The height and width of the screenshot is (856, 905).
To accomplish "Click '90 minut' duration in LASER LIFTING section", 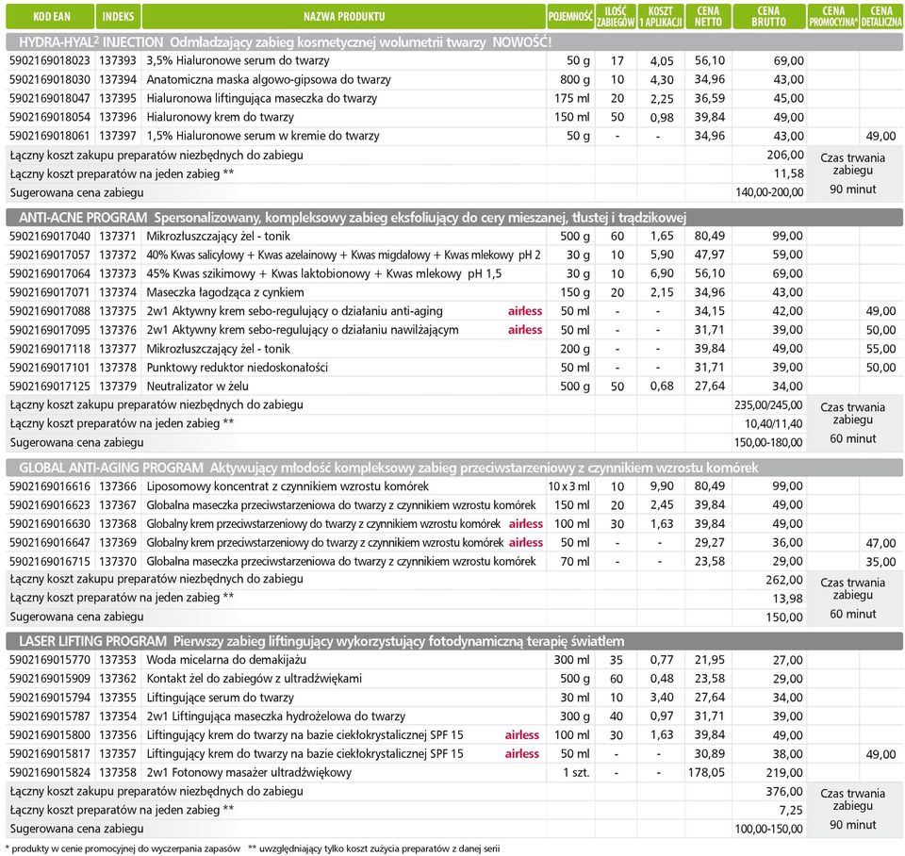I will click(852, 825).
